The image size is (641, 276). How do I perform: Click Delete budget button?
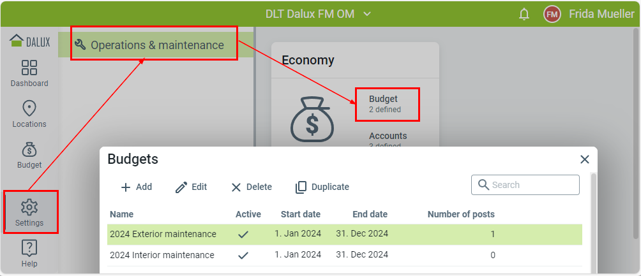[x=252, y=187]
